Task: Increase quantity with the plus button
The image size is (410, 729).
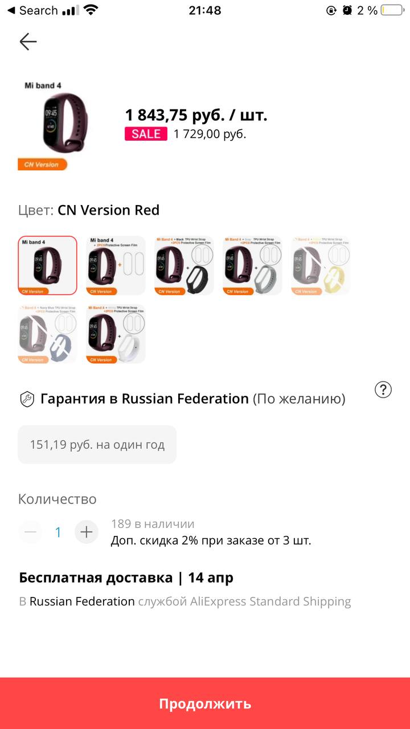Action: click(87, 532)
